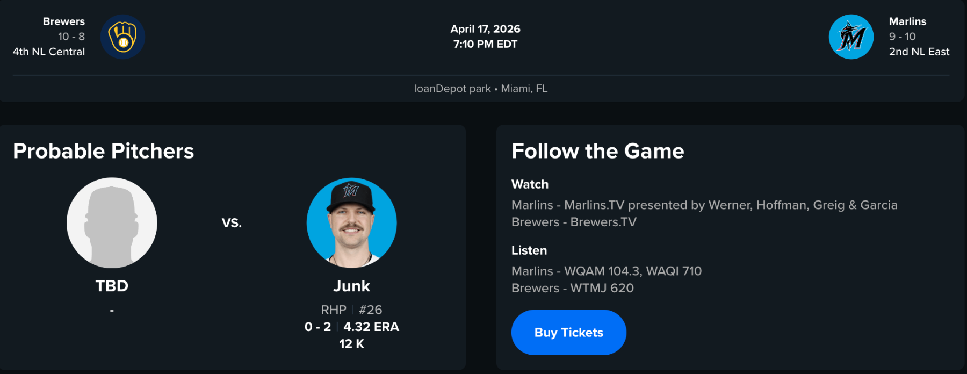967x374 pixels.
Task: Open the Brewers team name link
Action: tap(63, 21)
